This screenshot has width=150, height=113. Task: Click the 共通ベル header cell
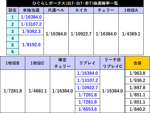(x=56, y=10)
